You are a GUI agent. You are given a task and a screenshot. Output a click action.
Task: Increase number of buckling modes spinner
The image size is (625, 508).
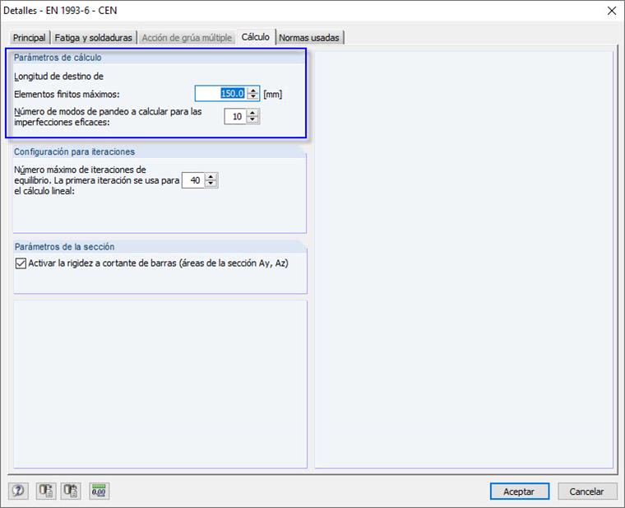pyautogui.click(x=252, y=114)
